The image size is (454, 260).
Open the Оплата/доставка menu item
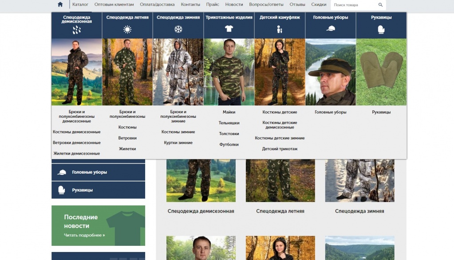(157, 4)
